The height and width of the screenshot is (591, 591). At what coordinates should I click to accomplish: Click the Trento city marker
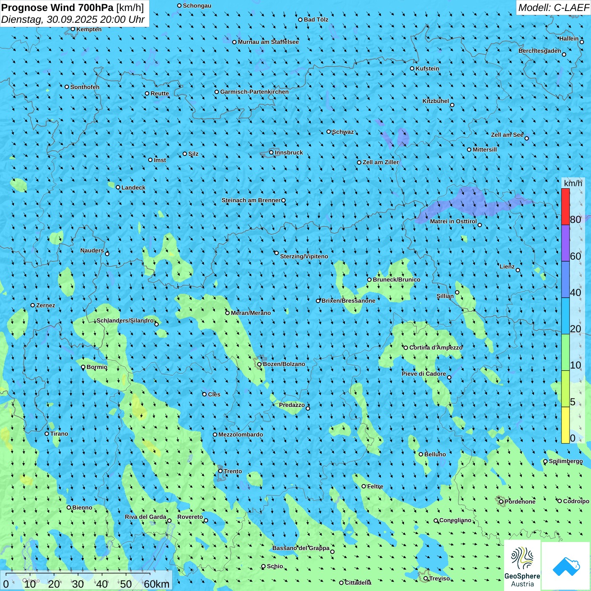click(220, 471)
